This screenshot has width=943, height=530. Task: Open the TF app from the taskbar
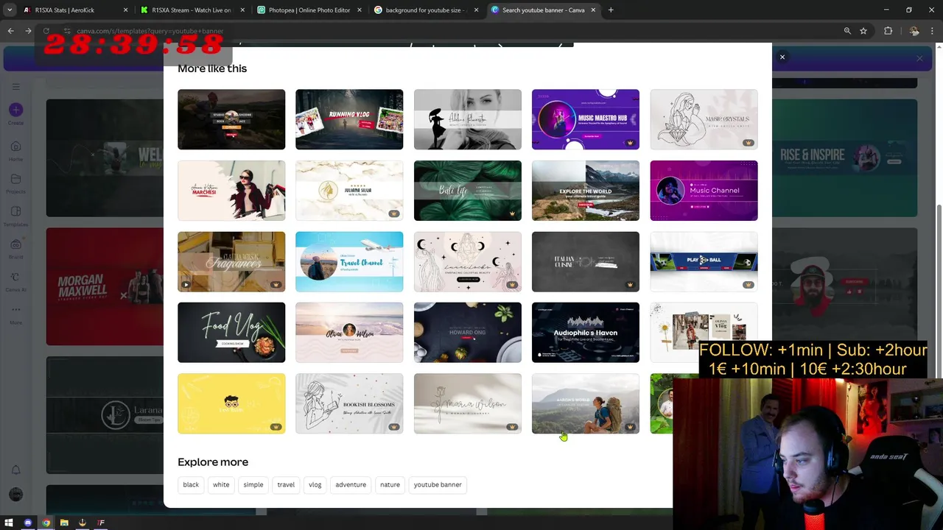(101, 523)
